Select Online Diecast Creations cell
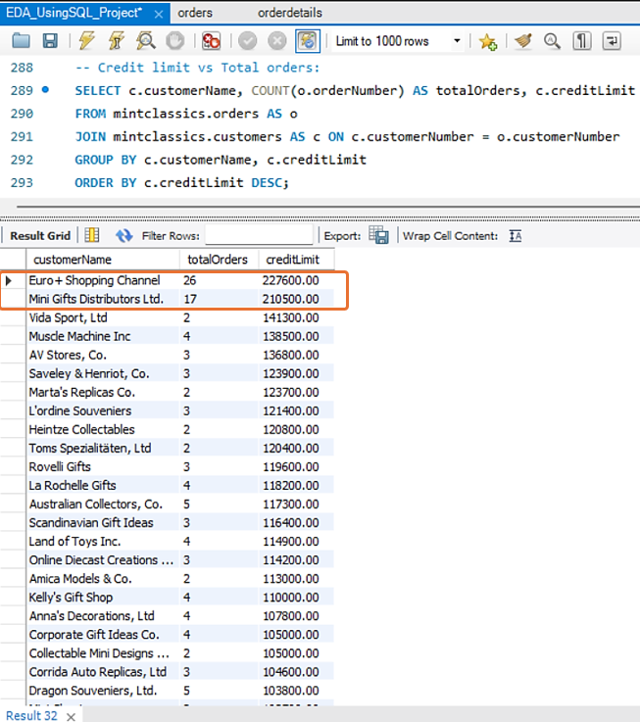 pyautogui.click(x=103, y=560)
